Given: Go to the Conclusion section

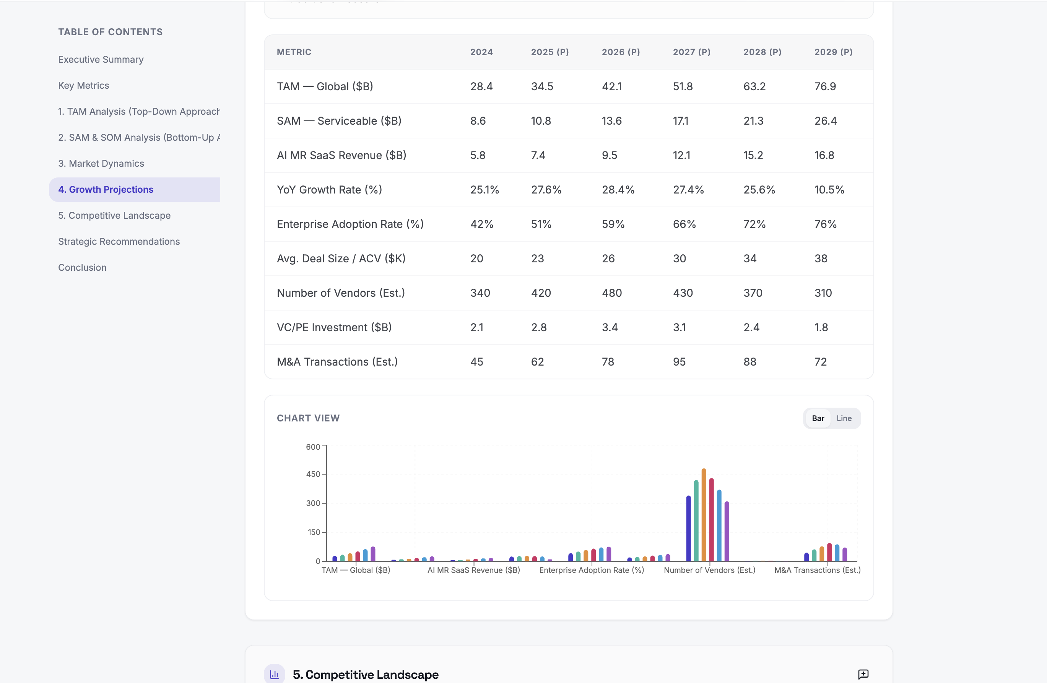Looking at the screenshot, I should pyautogui.click(x=82, y=267).
